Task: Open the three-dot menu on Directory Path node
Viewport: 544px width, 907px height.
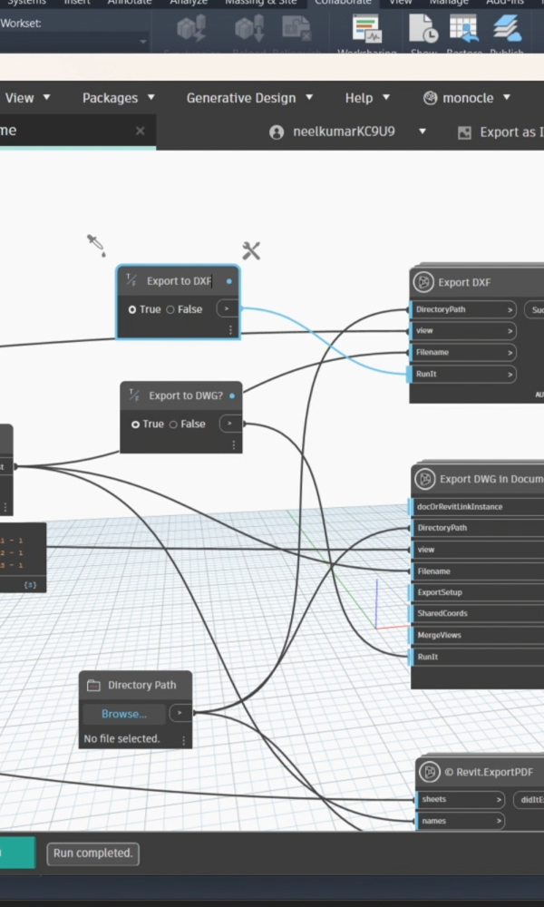Action: 184,740
